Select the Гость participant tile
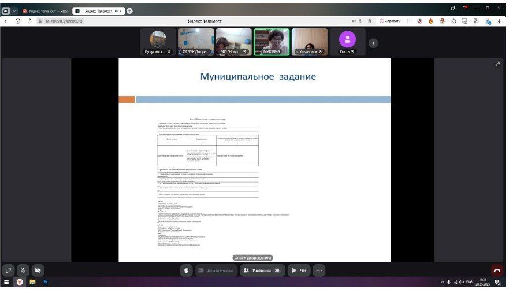This screenshot has width=509, height=289. coord(347,42)
